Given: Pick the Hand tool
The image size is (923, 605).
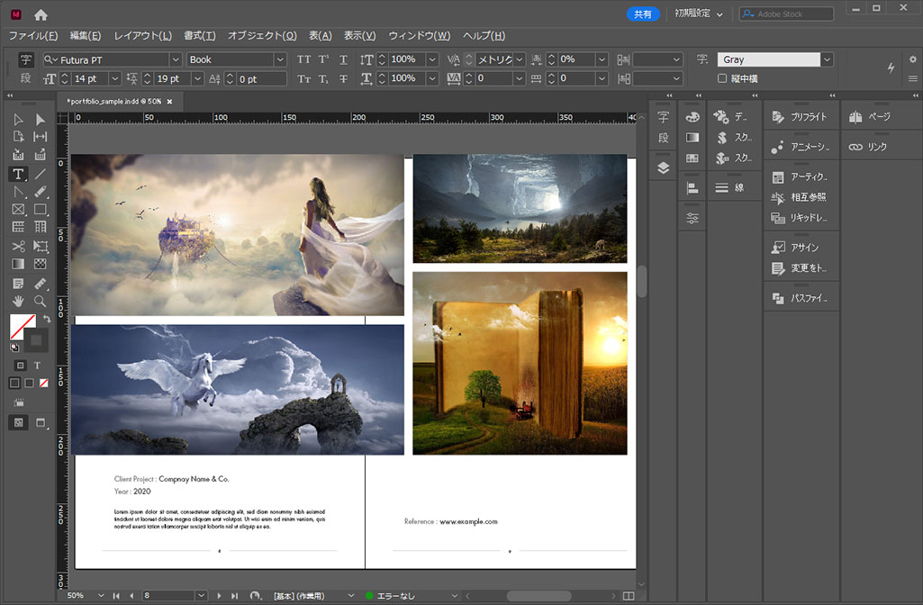Looking at the screenshot, I should [18, 301].
